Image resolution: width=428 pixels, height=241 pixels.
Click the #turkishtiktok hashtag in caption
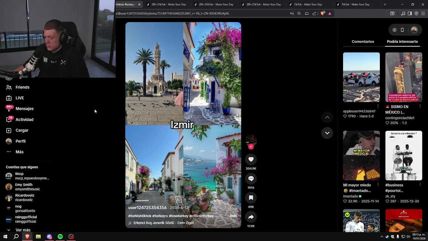[x=140, y=216]
